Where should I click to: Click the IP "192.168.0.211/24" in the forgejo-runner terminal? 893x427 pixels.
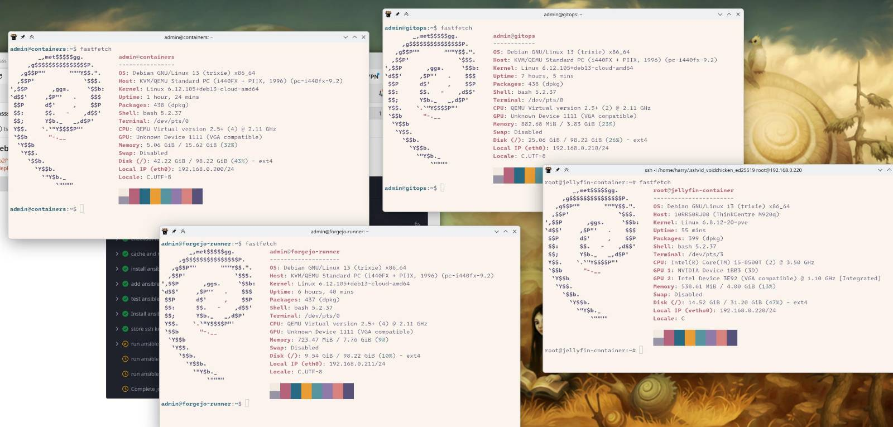point(357,364)
